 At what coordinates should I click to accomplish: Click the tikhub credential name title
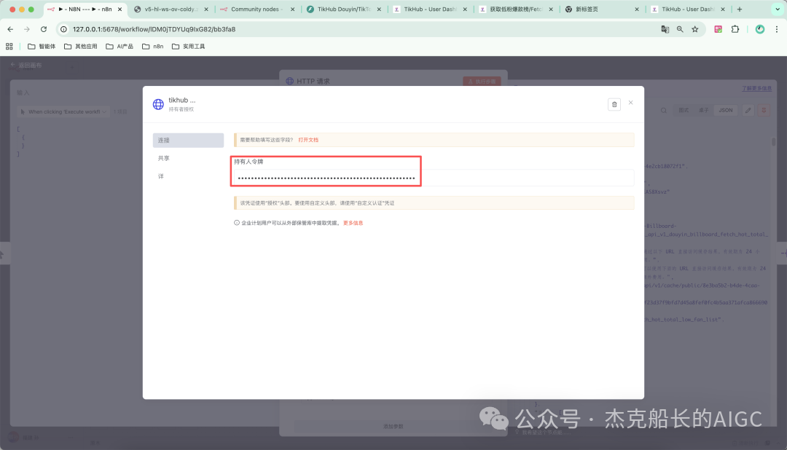pos(181,100)
